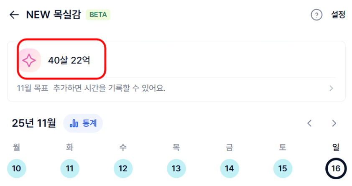Select date 10 Monday
352x186 pixels.
point(17,168)
